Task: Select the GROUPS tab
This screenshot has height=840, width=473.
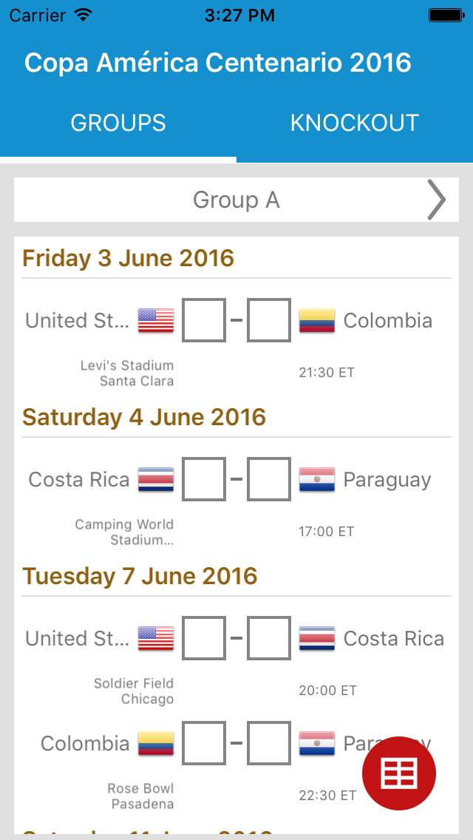Action: 118,123
